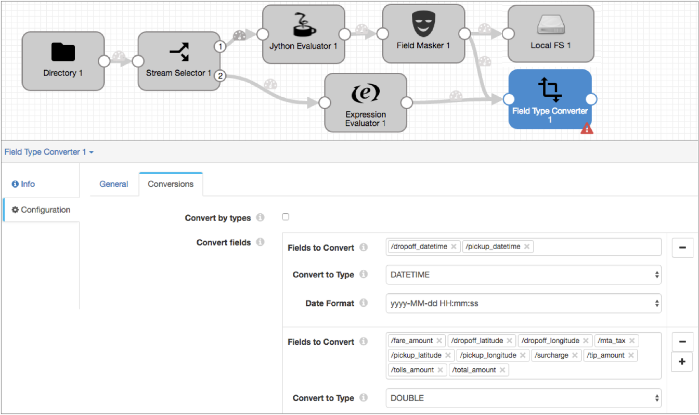Open the Info side tab
Screen dimensions: 699x415
click(23, 184)
